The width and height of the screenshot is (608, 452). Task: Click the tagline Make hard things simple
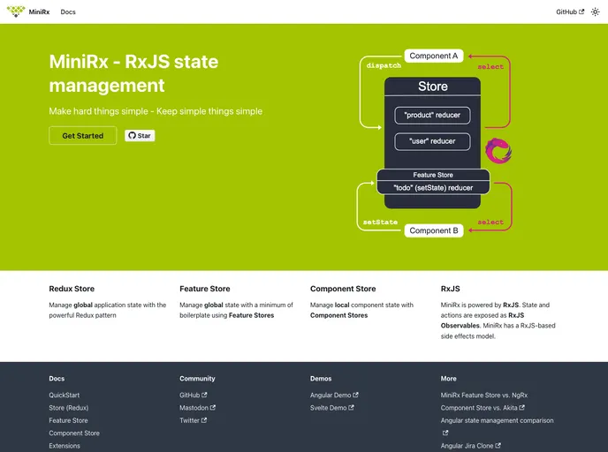[x=156, y=111]
